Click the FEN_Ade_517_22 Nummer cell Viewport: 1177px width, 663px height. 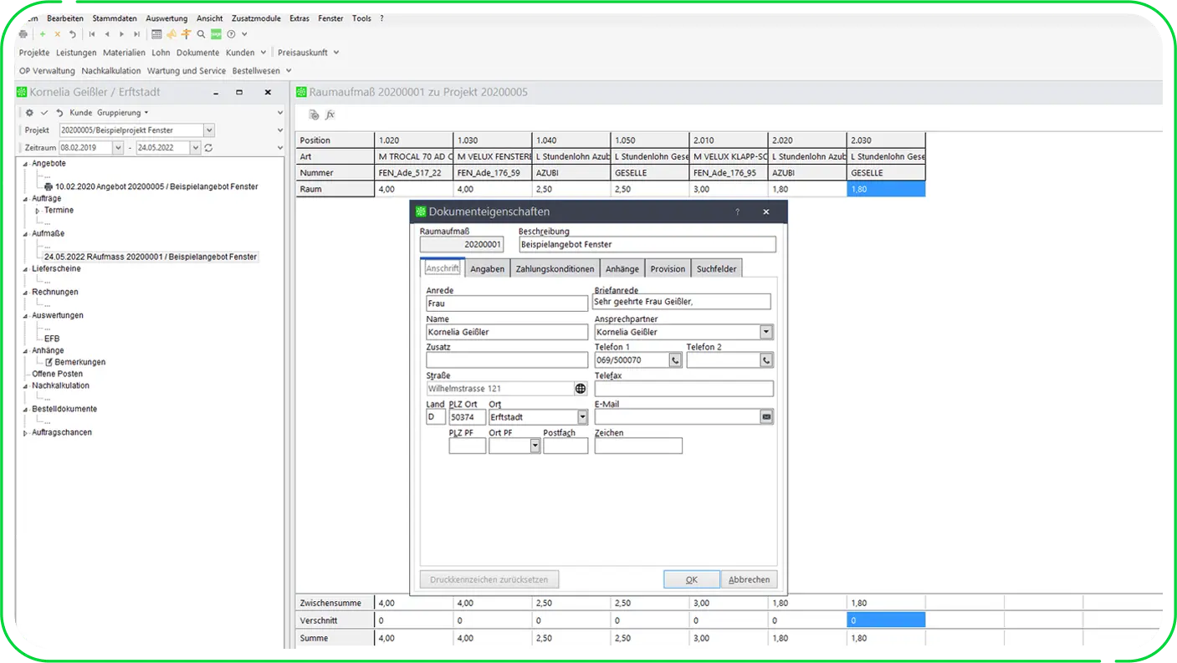point(414,173)
